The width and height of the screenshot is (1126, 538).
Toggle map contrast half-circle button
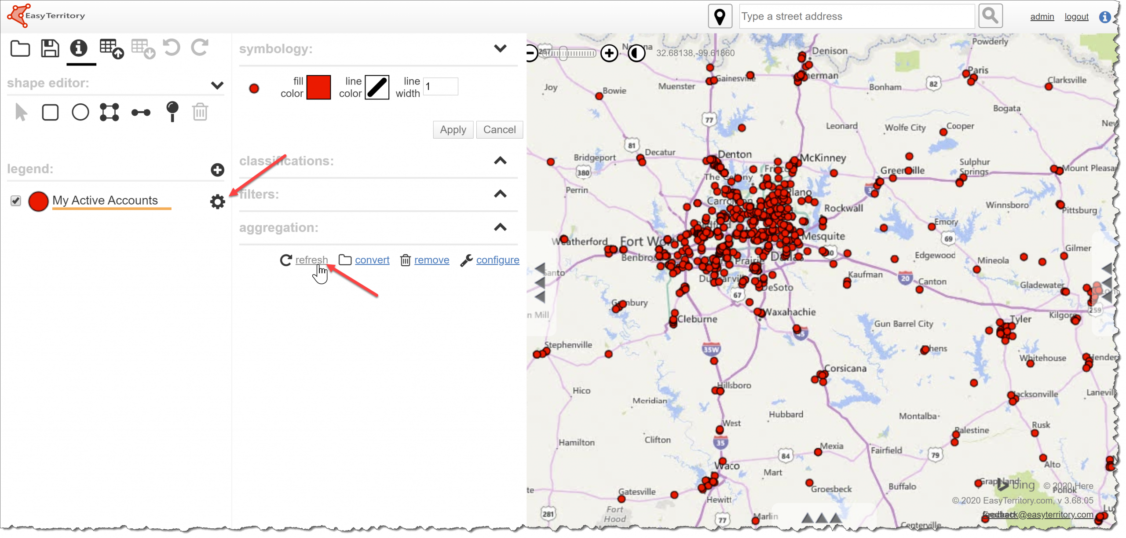click(636, 54)
